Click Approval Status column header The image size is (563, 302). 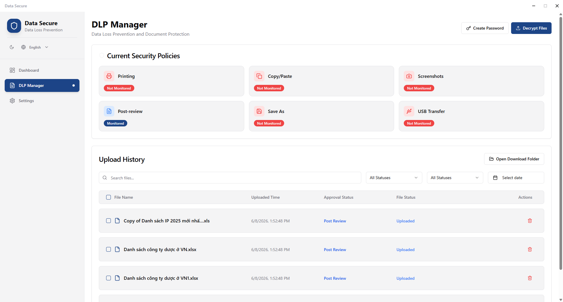pos(338,197)
